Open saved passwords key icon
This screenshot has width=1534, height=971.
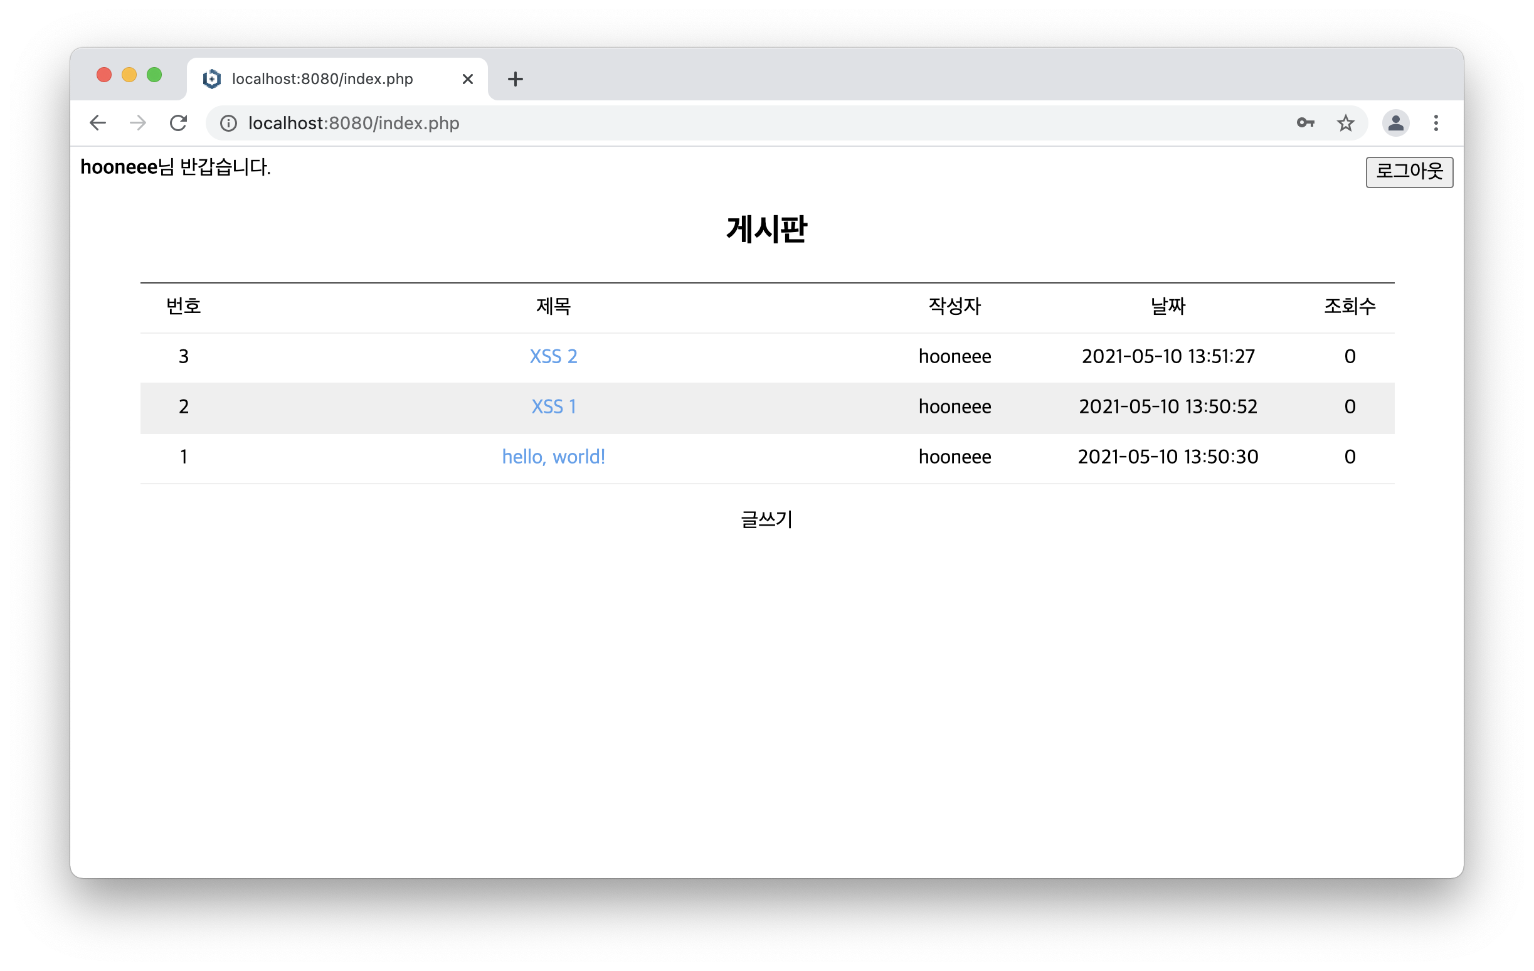(1305, 123)
